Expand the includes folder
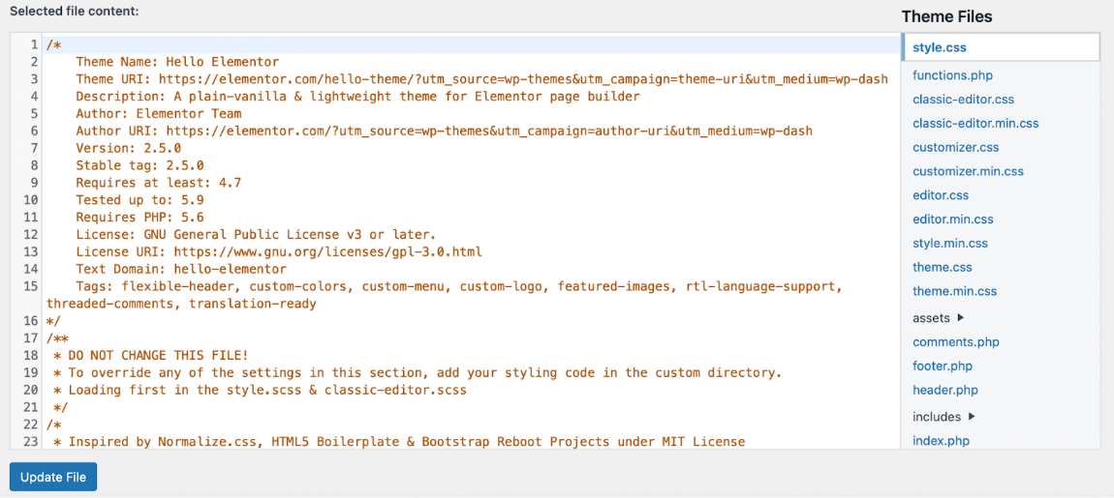This screenshot has width=1114, height=498. [x=943, y=417]
